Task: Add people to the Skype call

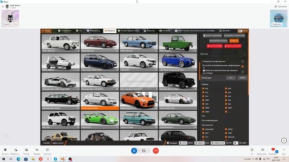Action: [15, 151]
